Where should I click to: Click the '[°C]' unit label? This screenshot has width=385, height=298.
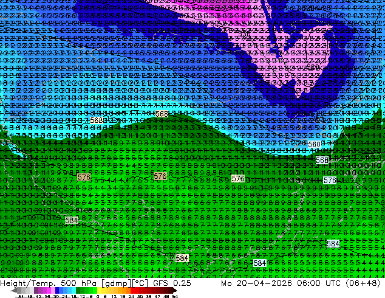tap(140, 283)
